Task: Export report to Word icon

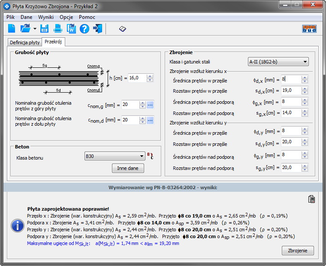Action: click(x=71, y=29)
